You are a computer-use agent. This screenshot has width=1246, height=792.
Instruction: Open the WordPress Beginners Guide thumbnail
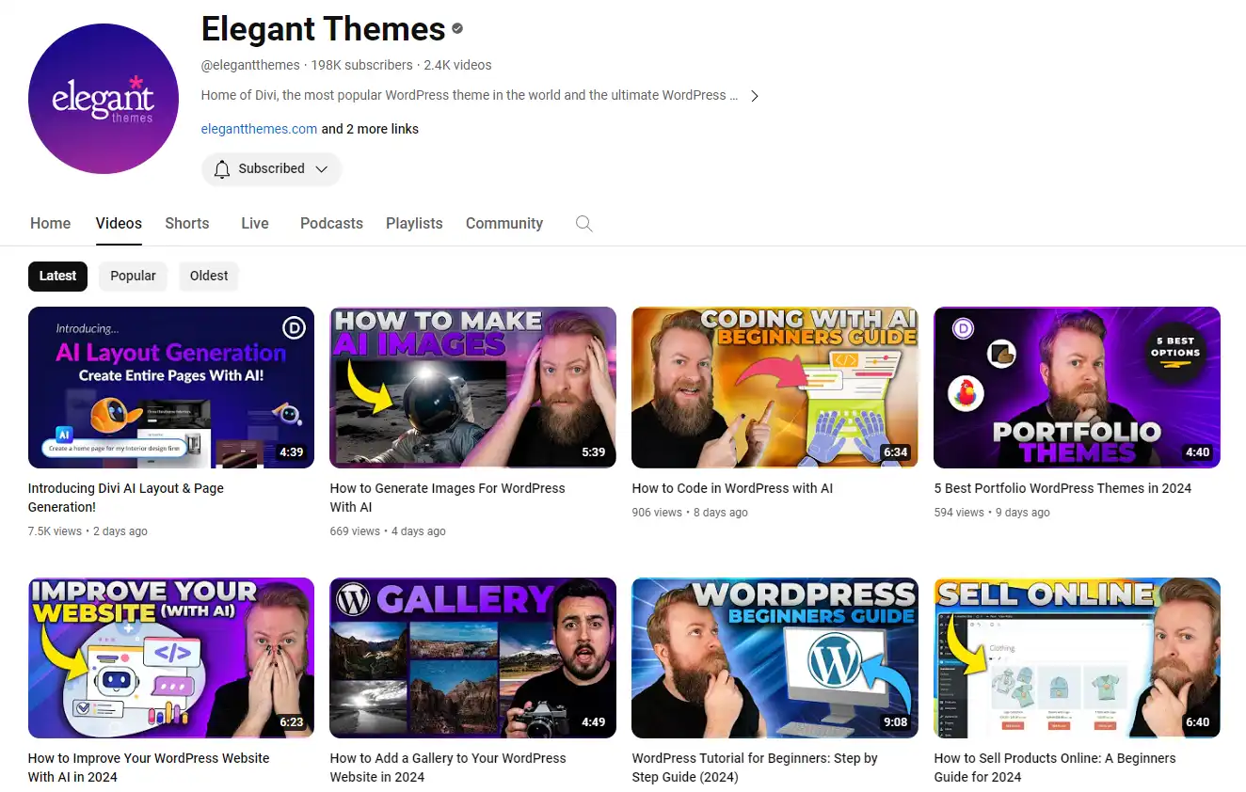tap(775, 657)
